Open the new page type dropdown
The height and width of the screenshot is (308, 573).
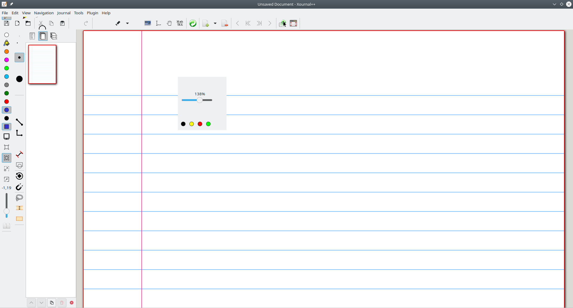[215, 23]
